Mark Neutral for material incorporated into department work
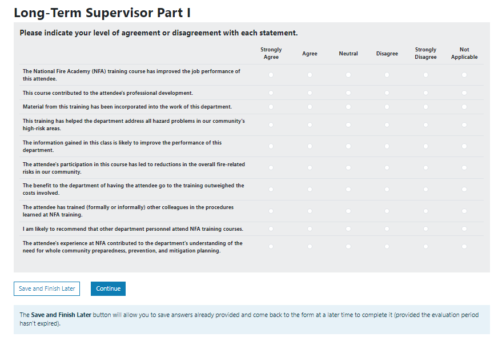Viewport: 502px width, 353px height. [x=348, y=107]
